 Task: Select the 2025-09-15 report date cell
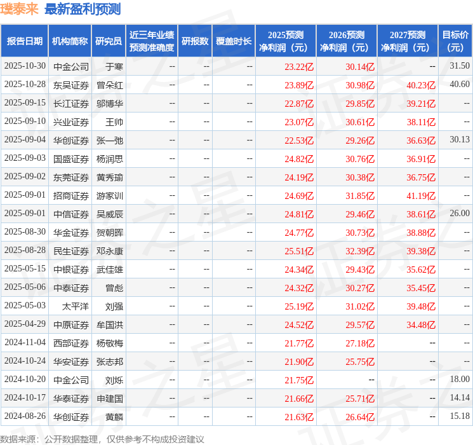(25, 103)
